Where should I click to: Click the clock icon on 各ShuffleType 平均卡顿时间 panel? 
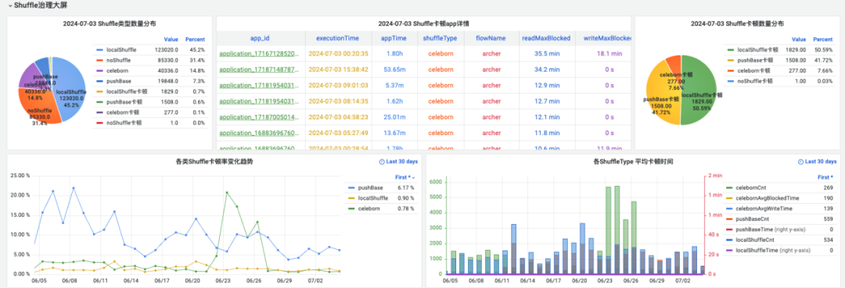[800, 162]
